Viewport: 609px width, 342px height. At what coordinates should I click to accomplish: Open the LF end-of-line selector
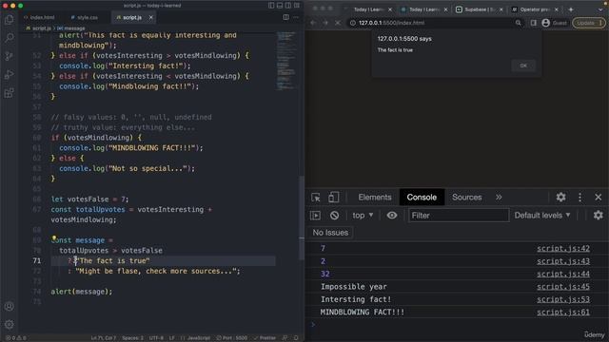(x=171, y=338)
